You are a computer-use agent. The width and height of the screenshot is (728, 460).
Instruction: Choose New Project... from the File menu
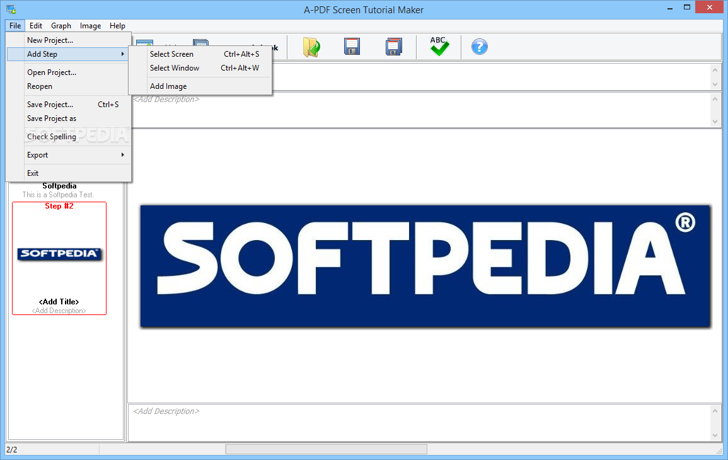(68, 40)
